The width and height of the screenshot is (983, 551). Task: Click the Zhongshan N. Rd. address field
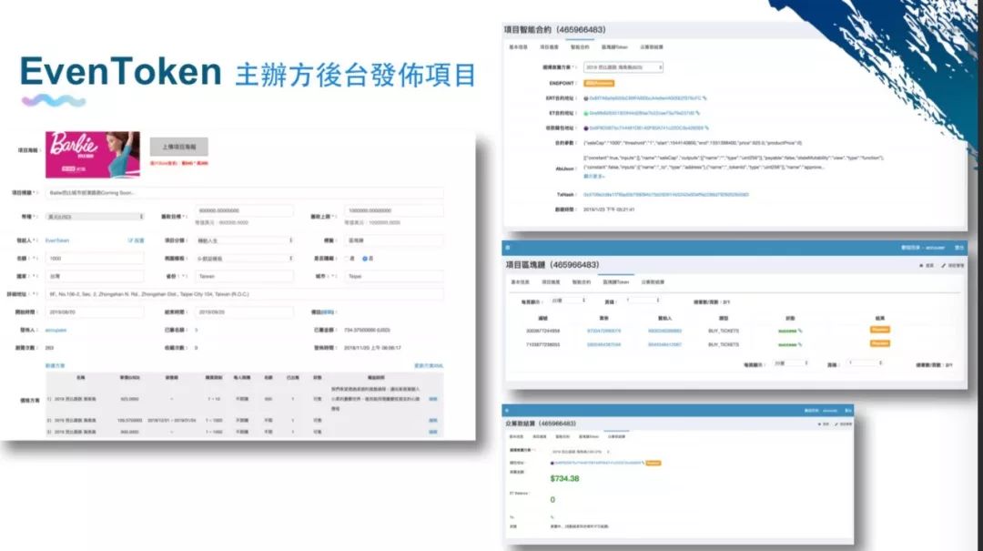click(245, 294)
